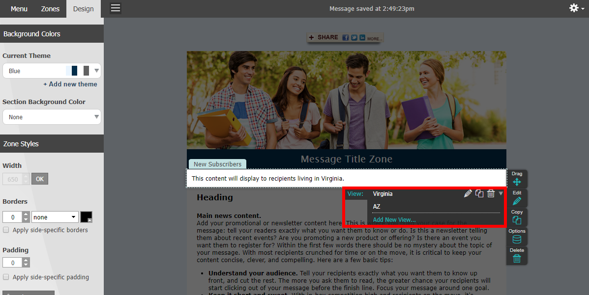Click the Delete zone trash in side toolbar
This screenshot has height=295, width=589.
(x=517, y=255)
